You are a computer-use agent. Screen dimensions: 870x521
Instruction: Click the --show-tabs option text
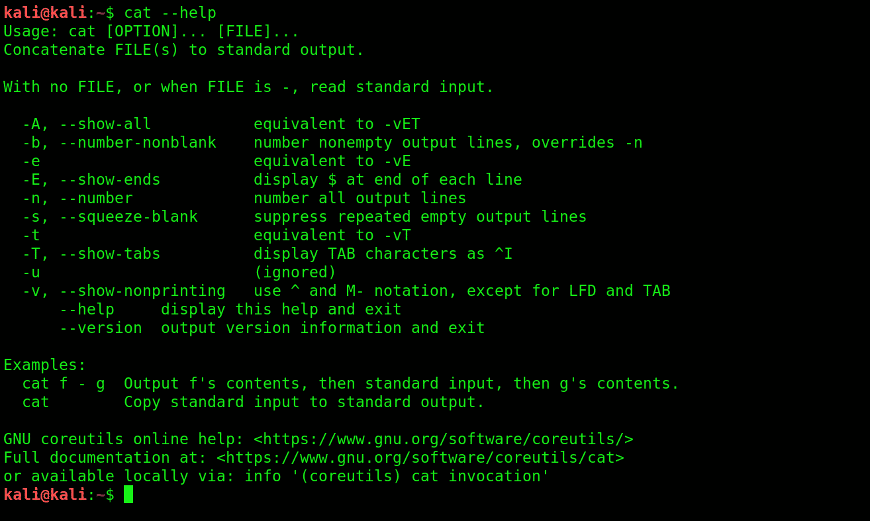[x=110, y=254]
